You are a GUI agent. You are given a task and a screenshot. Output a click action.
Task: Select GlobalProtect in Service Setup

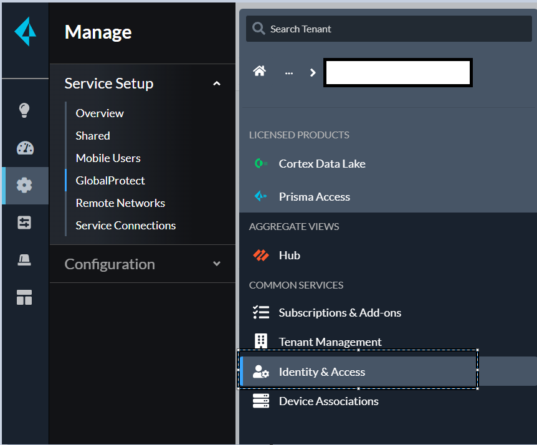110,181
